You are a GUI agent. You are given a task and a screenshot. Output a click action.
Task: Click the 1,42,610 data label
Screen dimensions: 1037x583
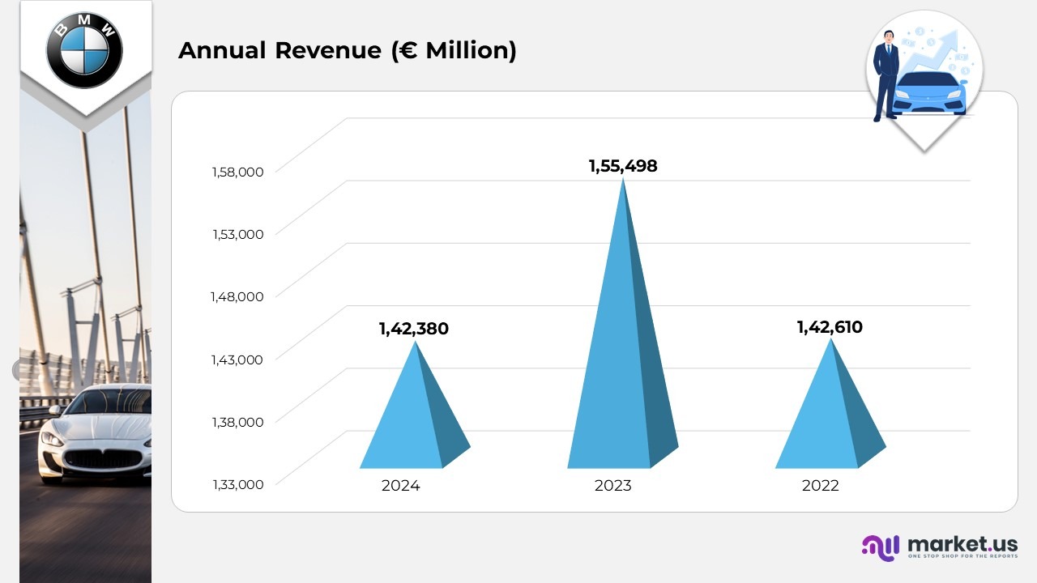(830, 327)
